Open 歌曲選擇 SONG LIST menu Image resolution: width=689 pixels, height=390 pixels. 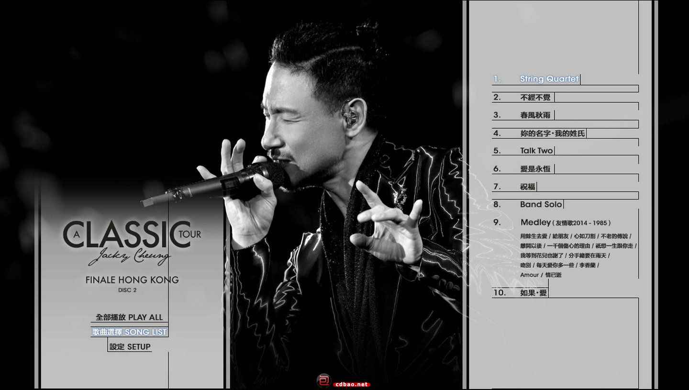pos(130,332)
